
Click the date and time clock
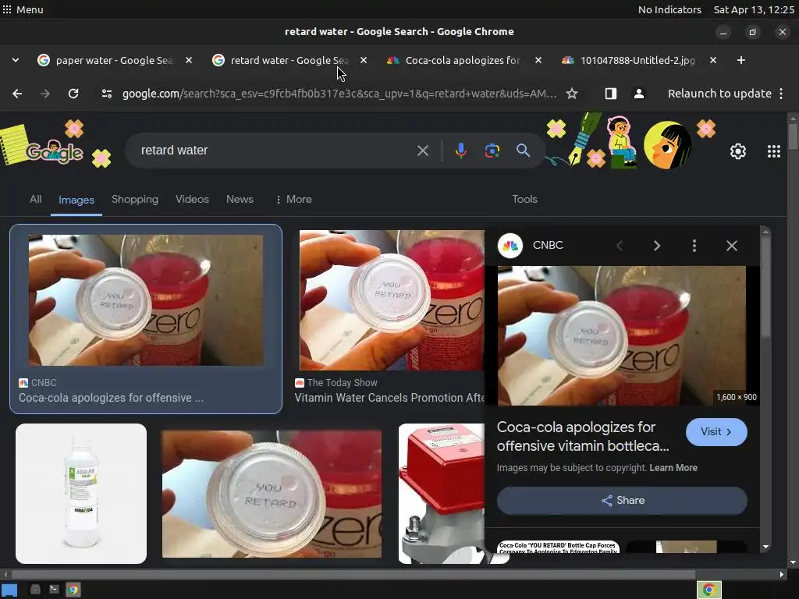click(x=754, y=9)
